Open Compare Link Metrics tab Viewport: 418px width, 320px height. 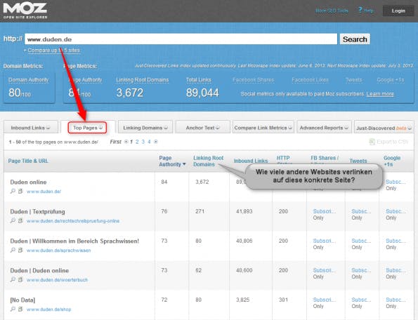pos(263,128)
